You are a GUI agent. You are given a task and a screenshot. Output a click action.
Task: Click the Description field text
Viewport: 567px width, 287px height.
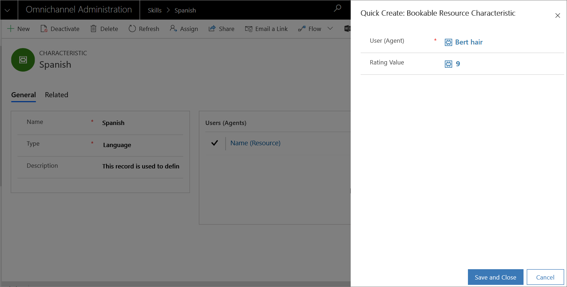(x=141, y=166)
